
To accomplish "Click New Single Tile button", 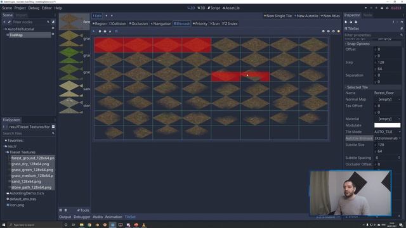I will tap(278, 16).
